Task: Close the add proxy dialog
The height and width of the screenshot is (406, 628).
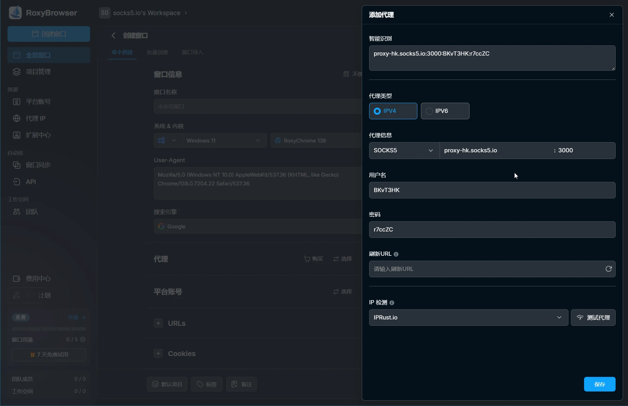Action: point(612,15)
